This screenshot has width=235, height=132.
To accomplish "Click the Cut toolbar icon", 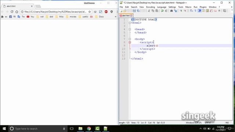I will pyautogui.click(x=149, y=11).
